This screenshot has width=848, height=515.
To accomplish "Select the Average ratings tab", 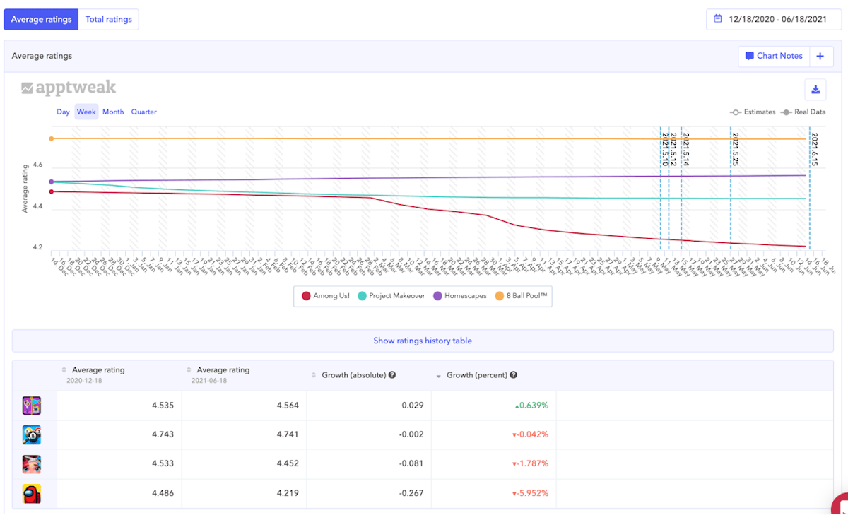I will pos(41,20).
